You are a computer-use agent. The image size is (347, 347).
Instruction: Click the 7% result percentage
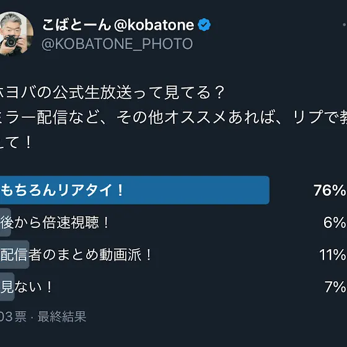[x=335, y=286]
